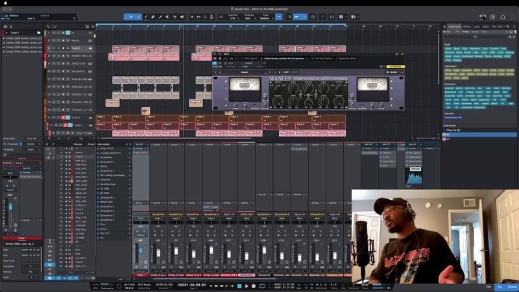The image size is (519, 292).
Task: Open the time display Bars format dropdown
Action: pyautogui.click(x=193, y=288)
